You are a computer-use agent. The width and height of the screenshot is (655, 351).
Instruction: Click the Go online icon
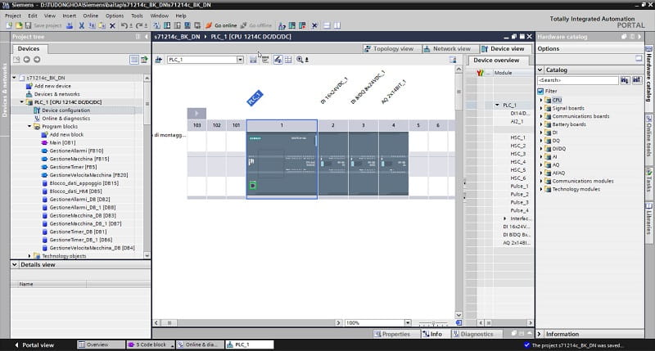208,25
